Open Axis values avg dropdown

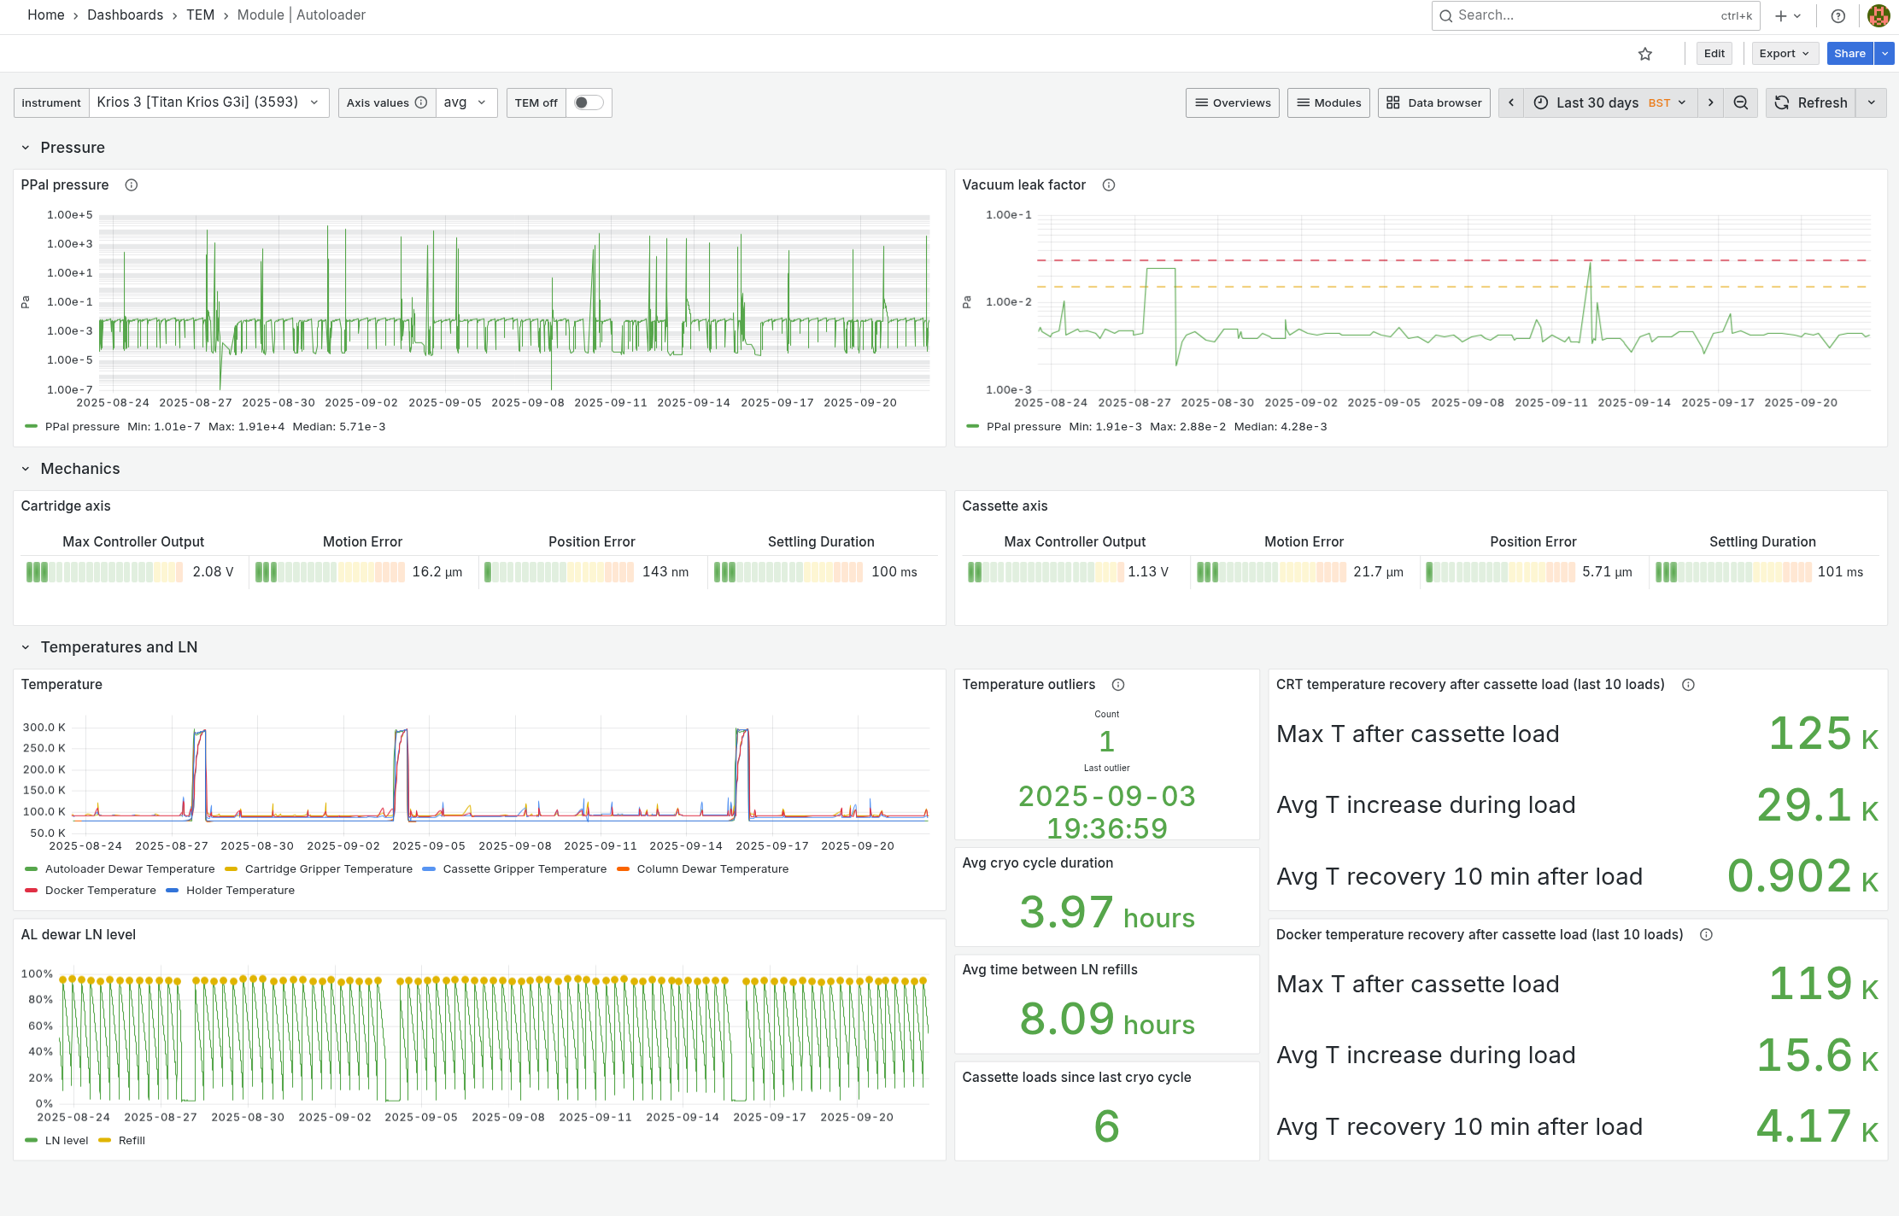click(466, 102)
